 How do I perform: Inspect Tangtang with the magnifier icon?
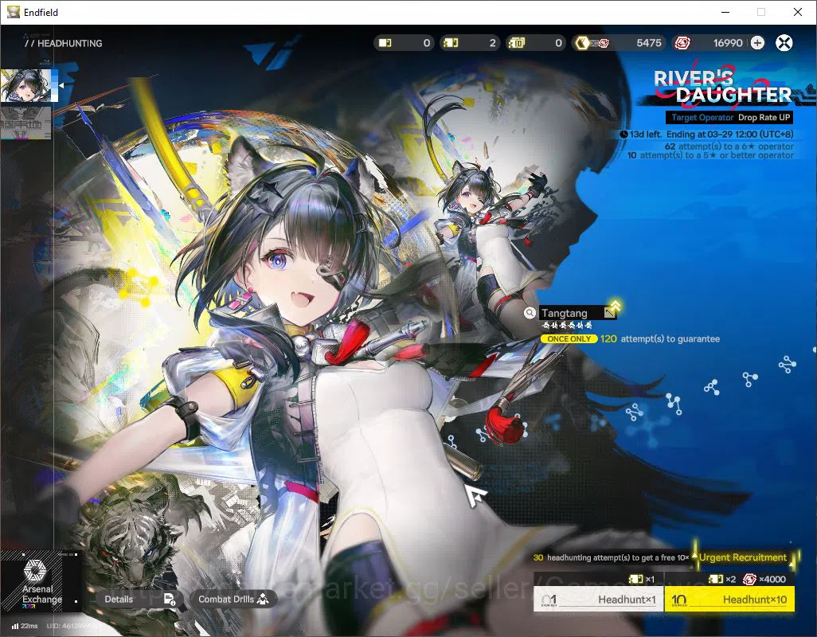pyautogui.click(x=530, y=312)
